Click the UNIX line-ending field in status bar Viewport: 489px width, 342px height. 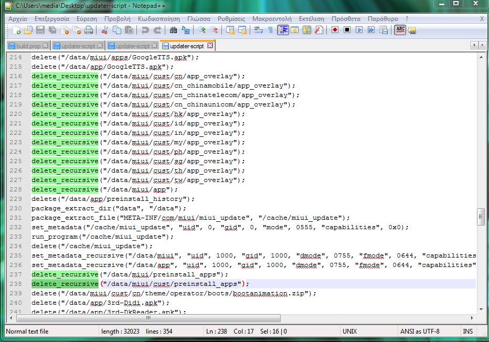(350, 332)
